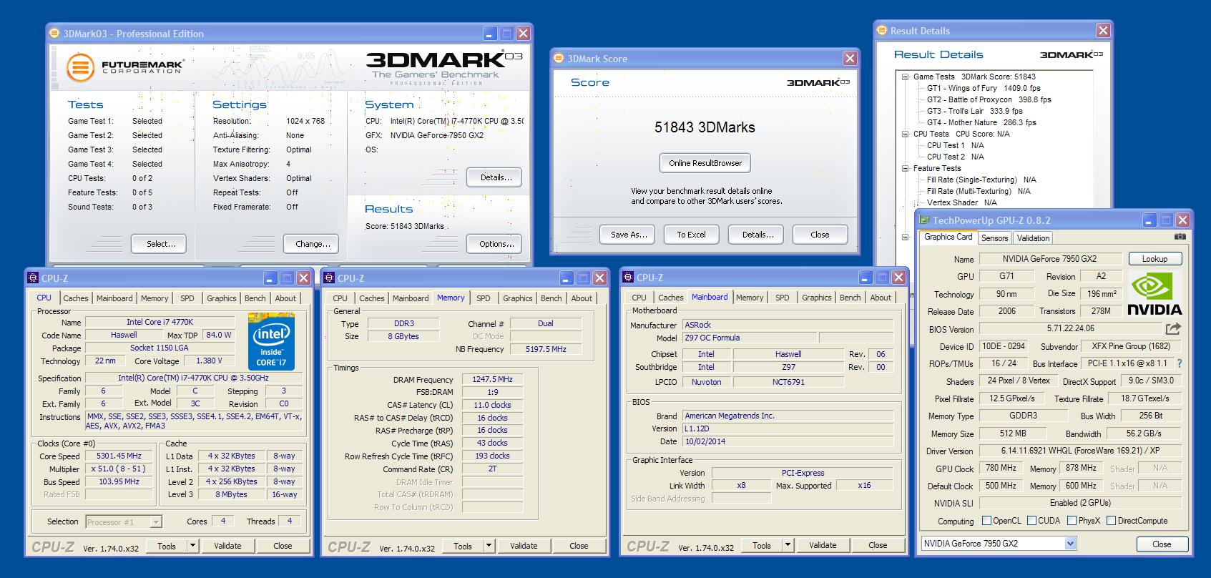Click the Lookup button in GPU-Z

pyautogui.click(x=1154, y=259)
